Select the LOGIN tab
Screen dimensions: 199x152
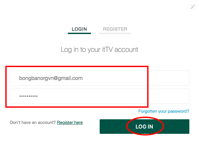coord(79,29)
